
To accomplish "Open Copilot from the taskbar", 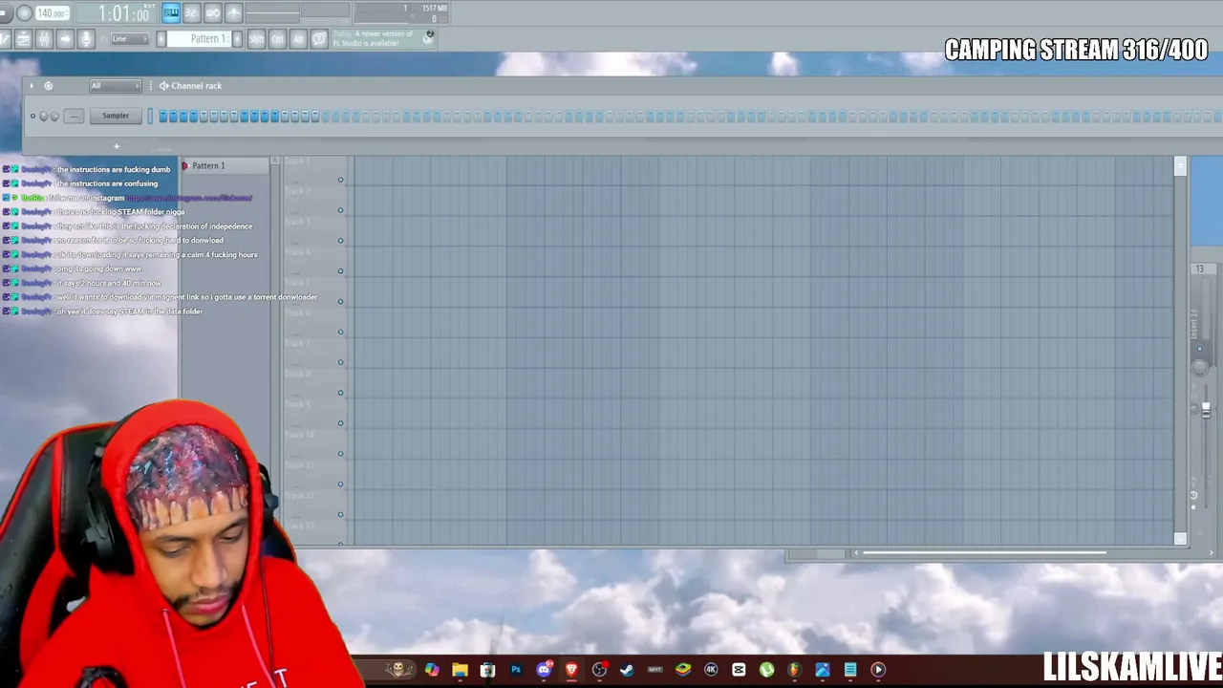I will coord(432,670).
